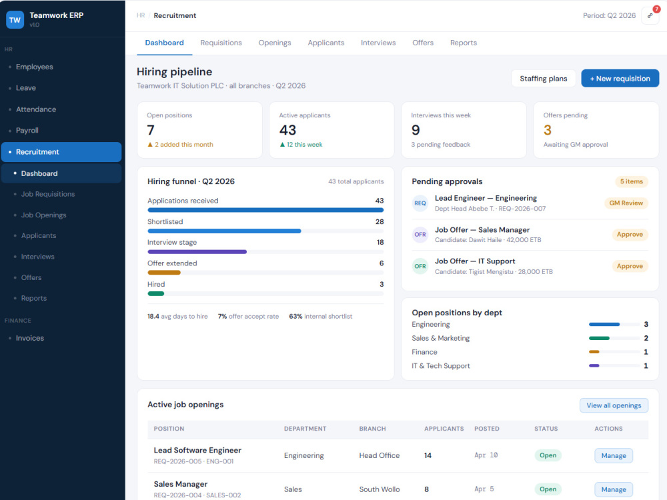Go to the Applicants tab

[326, 43]
